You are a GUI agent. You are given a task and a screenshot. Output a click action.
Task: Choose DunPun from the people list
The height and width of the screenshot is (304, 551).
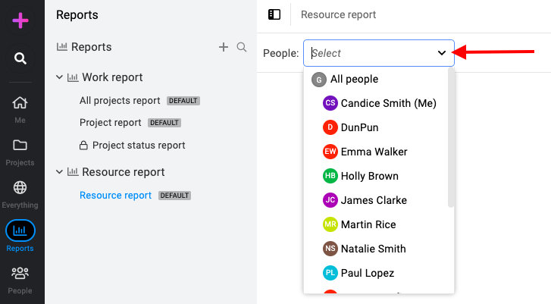point(376,127)
